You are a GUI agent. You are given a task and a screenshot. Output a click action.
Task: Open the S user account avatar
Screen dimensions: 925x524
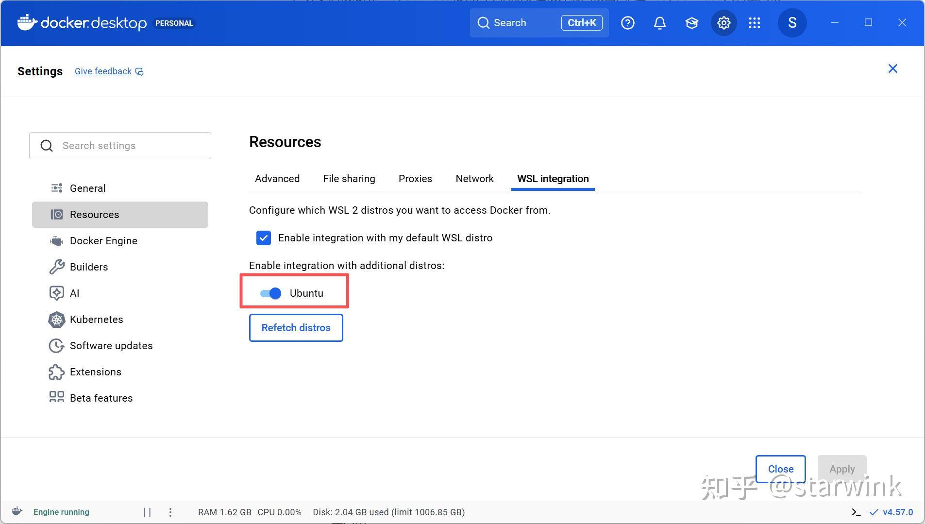[792, 23]
